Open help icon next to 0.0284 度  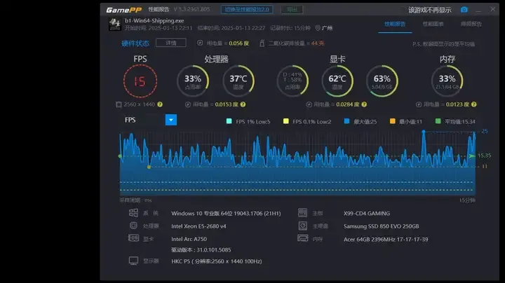point(364,104)
